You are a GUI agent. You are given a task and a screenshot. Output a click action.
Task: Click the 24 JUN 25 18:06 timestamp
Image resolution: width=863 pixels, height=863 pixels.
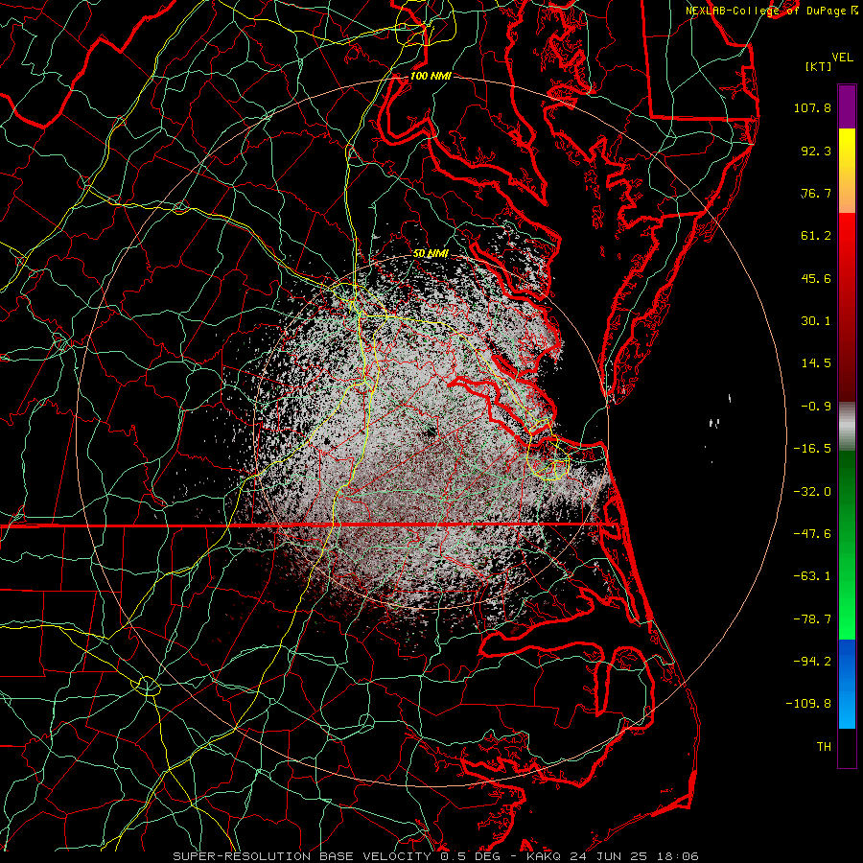pos(633,856)
